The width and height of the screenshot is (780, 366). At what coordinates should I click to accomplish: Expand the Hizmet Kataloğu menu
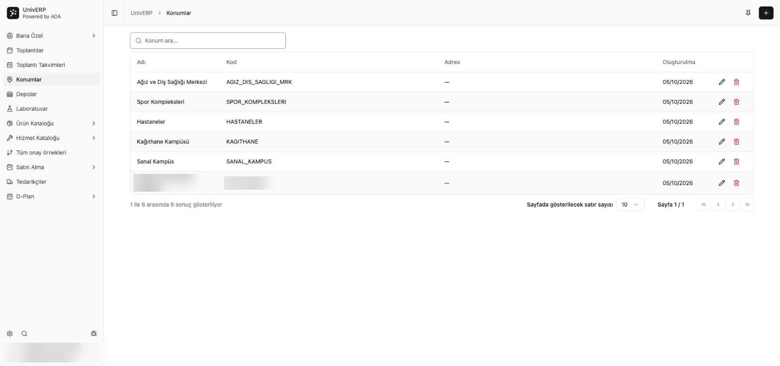[x=52, y=138]
